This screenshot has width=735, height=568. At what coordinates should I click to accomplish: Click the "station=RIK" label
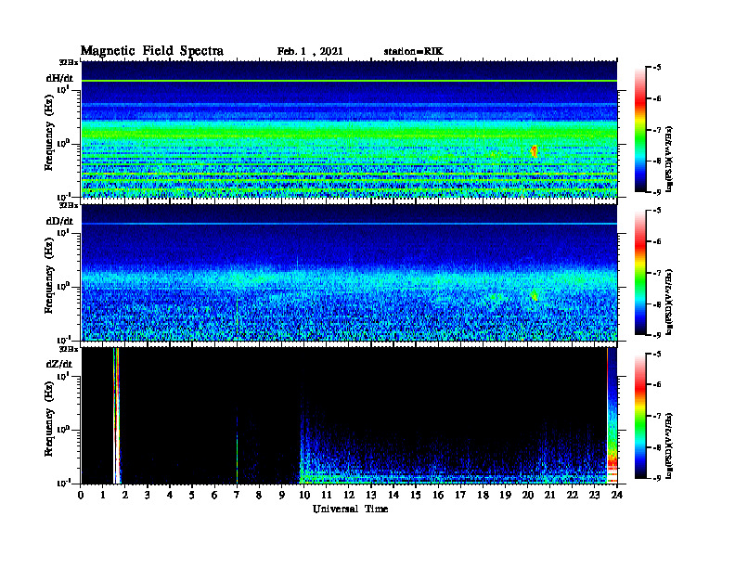pos(413,52)
